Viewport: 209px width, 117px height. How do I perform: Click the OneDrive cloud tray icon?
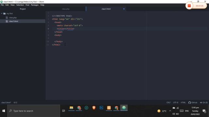[174, 108]
